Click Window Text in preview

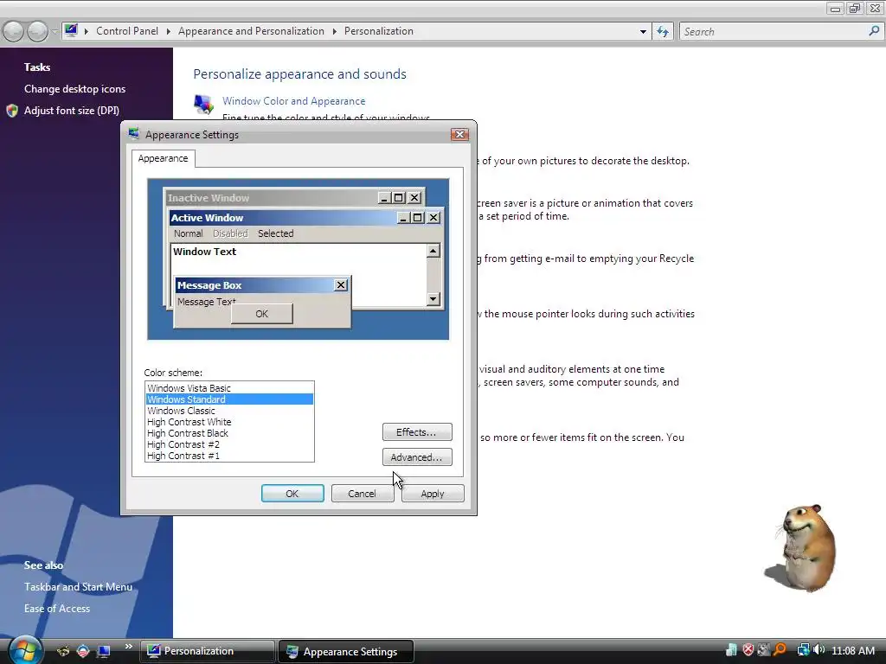tap(204, 252)
